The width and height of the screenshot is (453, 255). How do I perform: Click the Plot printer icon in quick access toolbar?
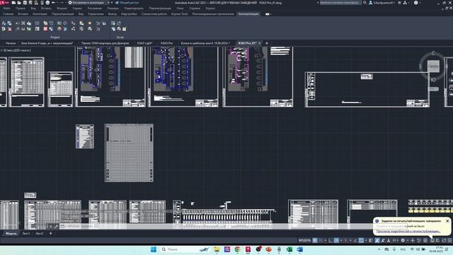[x=47, y=3]
